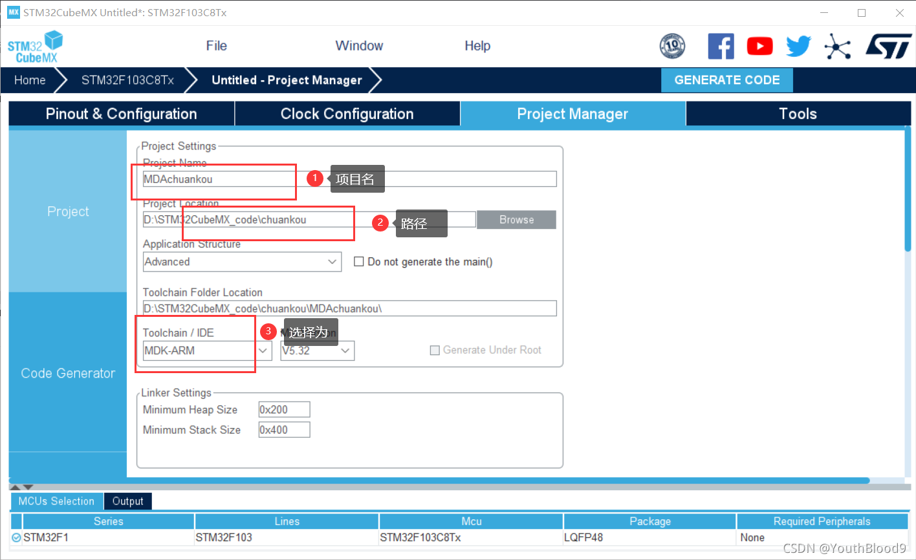Select the Project side section
Image resolution: width=916 pixels, height=560 pixels.
coord(68,211)
